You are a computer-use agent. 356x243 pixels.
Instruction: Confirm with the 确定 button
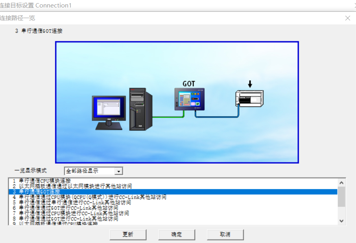177,235
